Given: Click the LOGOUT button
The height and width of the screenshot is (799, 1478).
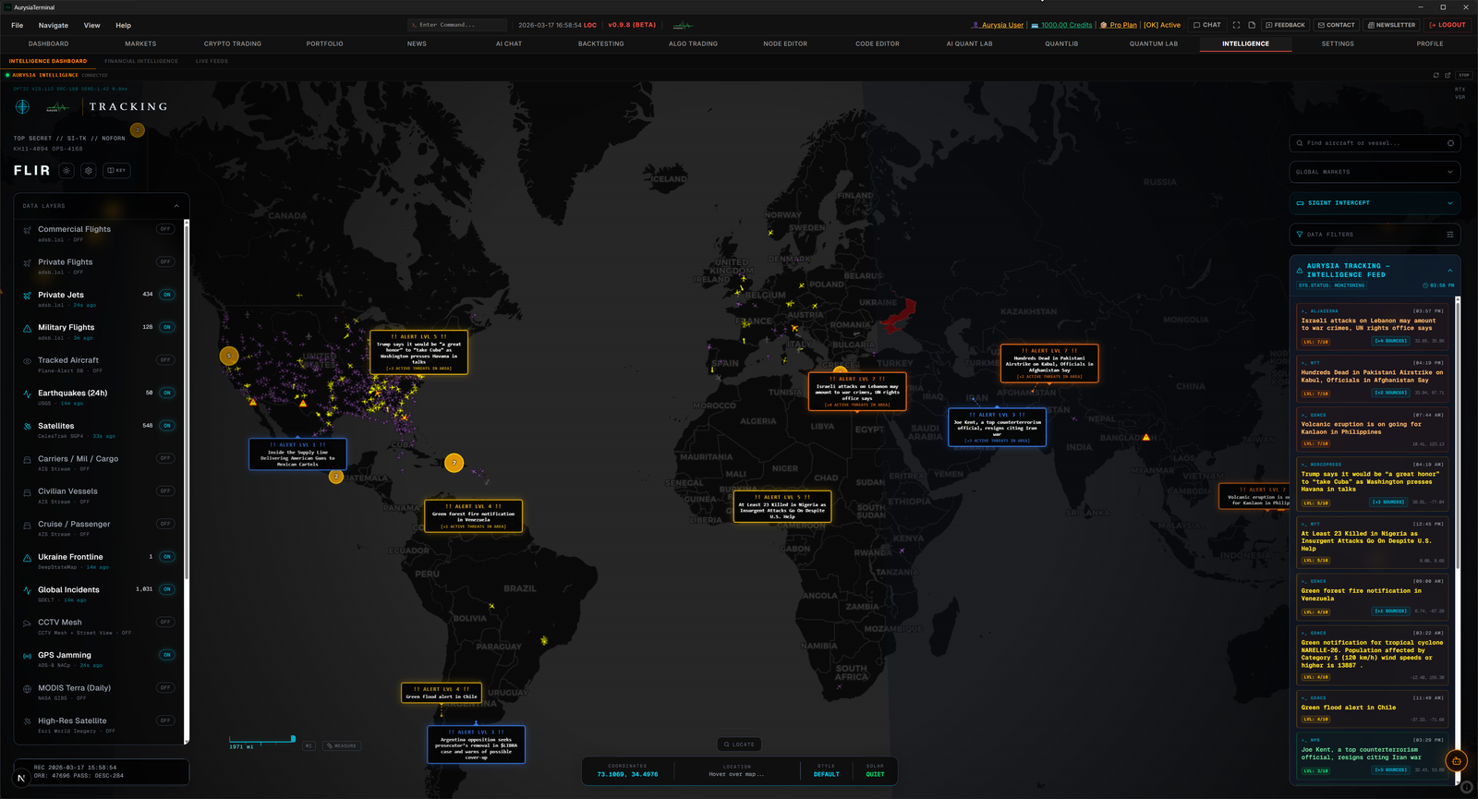Looking at the screenshot, I should (x=1448, y=25).
